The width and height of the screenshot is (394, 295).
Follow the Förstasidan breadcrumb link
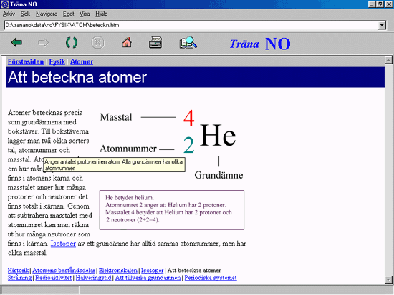26,61
